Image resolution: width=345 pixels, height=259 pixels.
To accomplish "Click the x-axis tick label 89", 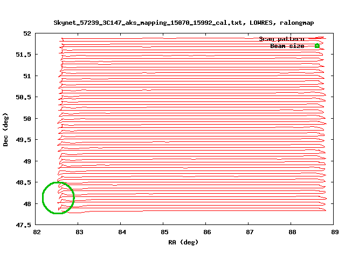I will click(335, 232).
